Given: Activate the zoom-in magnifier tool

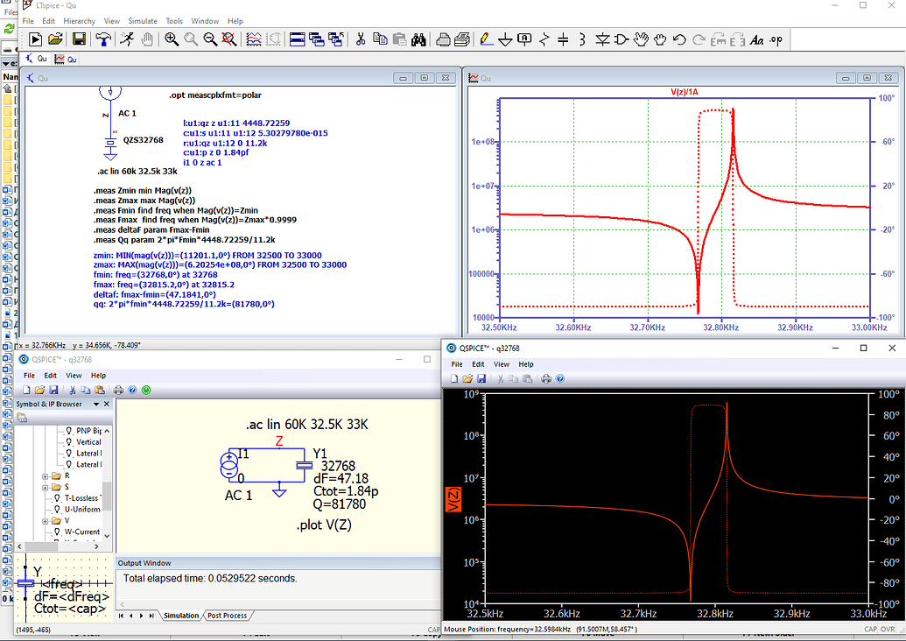Looking at the screenshot, I should coord(170,39).
